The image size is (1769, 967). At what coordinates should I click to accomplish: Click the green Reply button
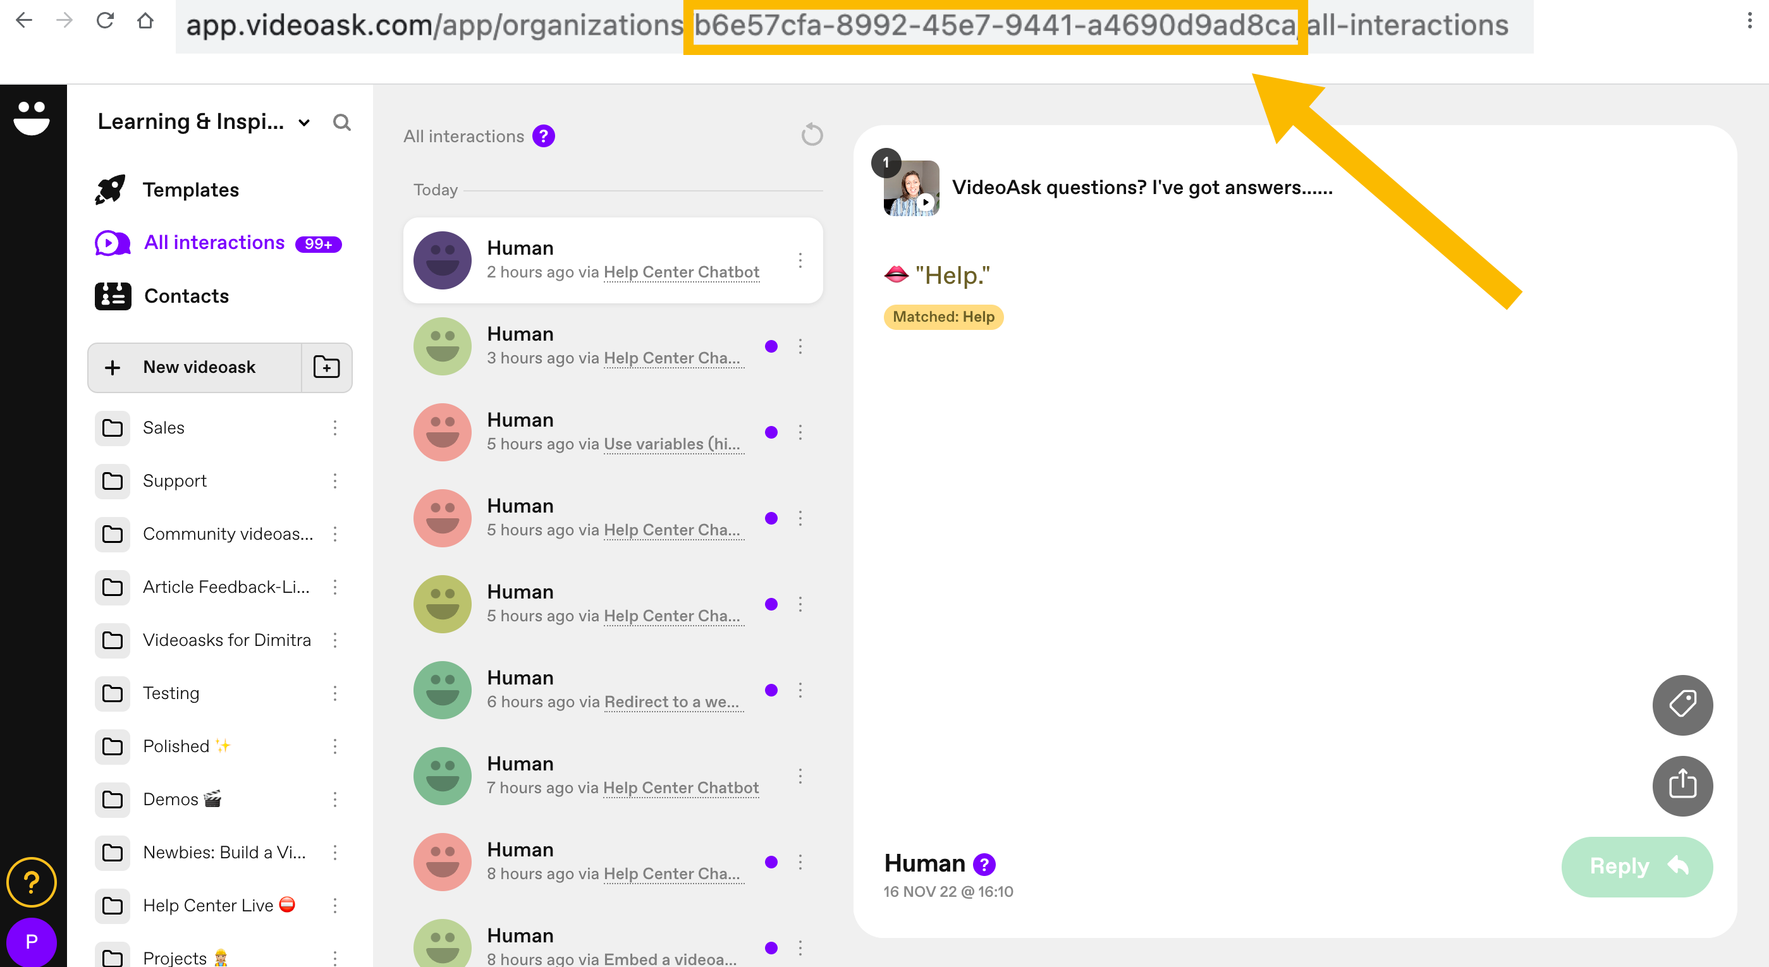click(x=1636, y=866)
